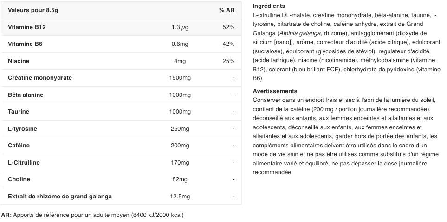Screen dimensions: 447x222
Task: Select the Vitamine B6 row label
Action: coord(25,44)
